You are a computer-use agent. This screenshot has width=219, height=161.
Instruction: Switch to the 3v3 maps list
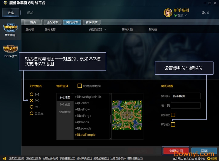tap(65, 105)
